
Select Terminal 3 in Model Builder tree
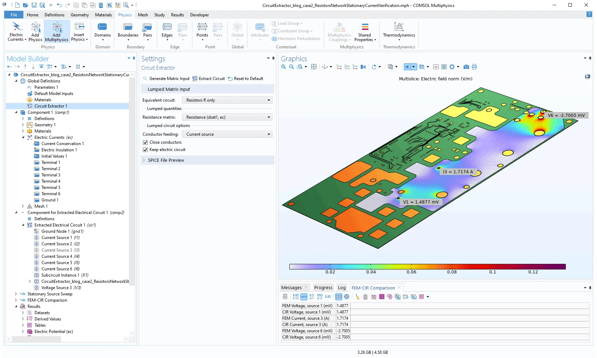click(x=51, y=175)
